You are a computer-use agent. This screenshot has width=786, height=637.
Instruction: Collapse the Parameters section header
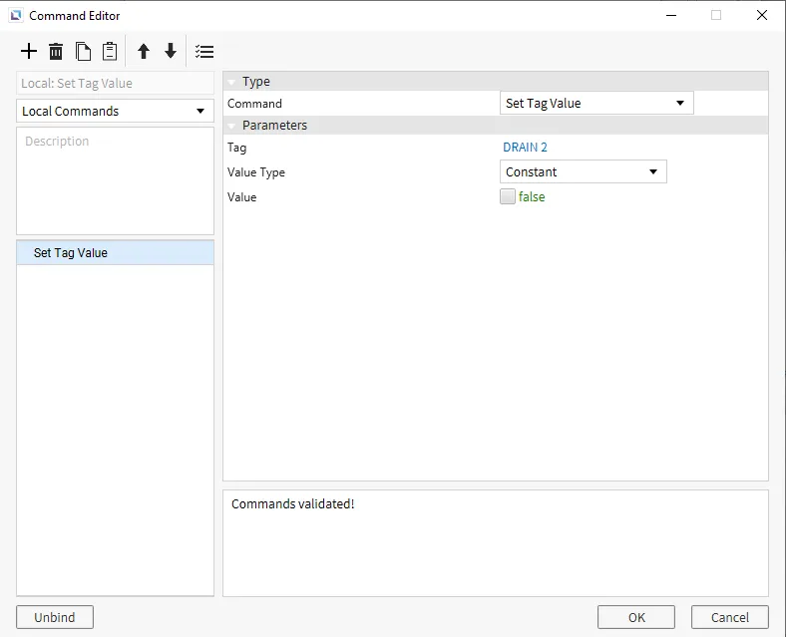point(231,126)
